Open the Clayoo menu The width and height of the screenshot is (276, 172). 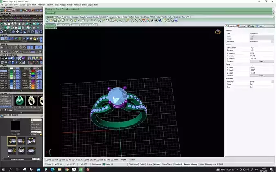tap(90, 5)
